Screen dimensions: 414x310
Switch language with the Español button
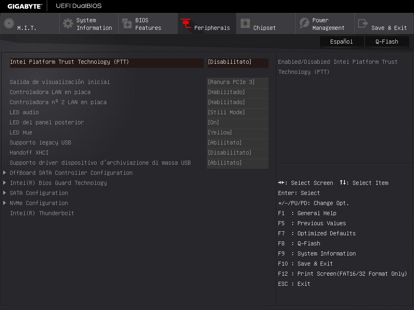pyautogui.click(x=341, y=42)
